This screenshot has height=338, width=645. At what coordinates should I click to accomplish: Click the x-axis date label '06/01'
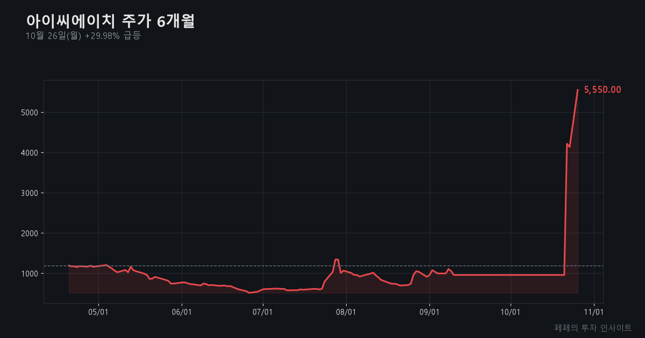182,311
